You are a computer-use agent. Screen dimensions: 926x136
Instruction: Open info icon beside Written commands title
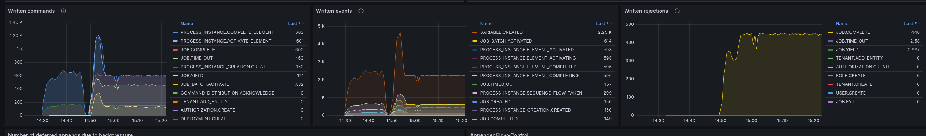(64, 11)
